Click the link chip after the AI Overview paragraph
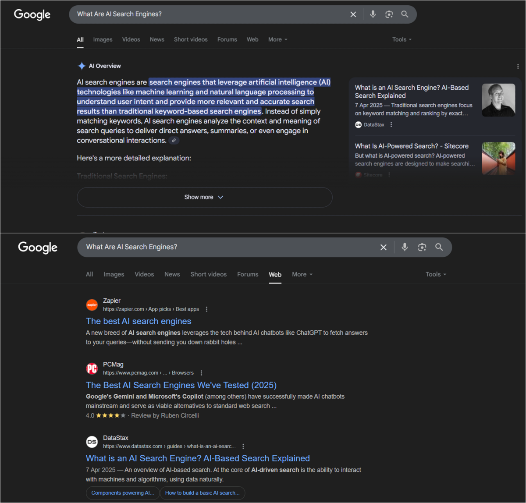The height and width of the screenshot is (503, 526). [174, 141]
